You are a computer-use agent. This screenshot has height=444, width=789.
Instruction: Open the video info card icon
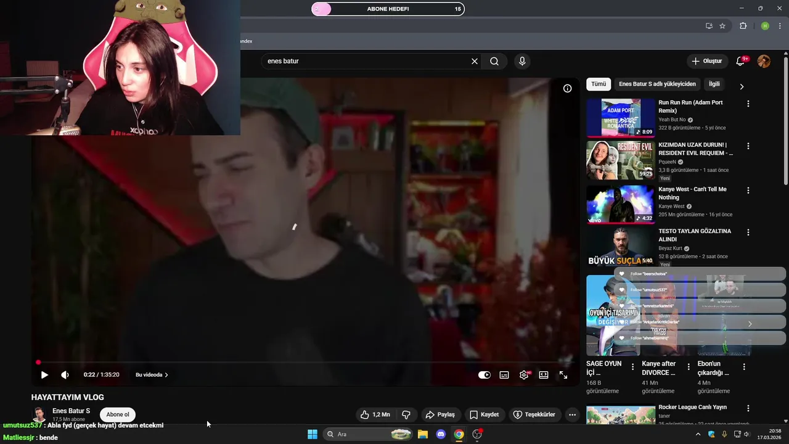coord(568,88)
